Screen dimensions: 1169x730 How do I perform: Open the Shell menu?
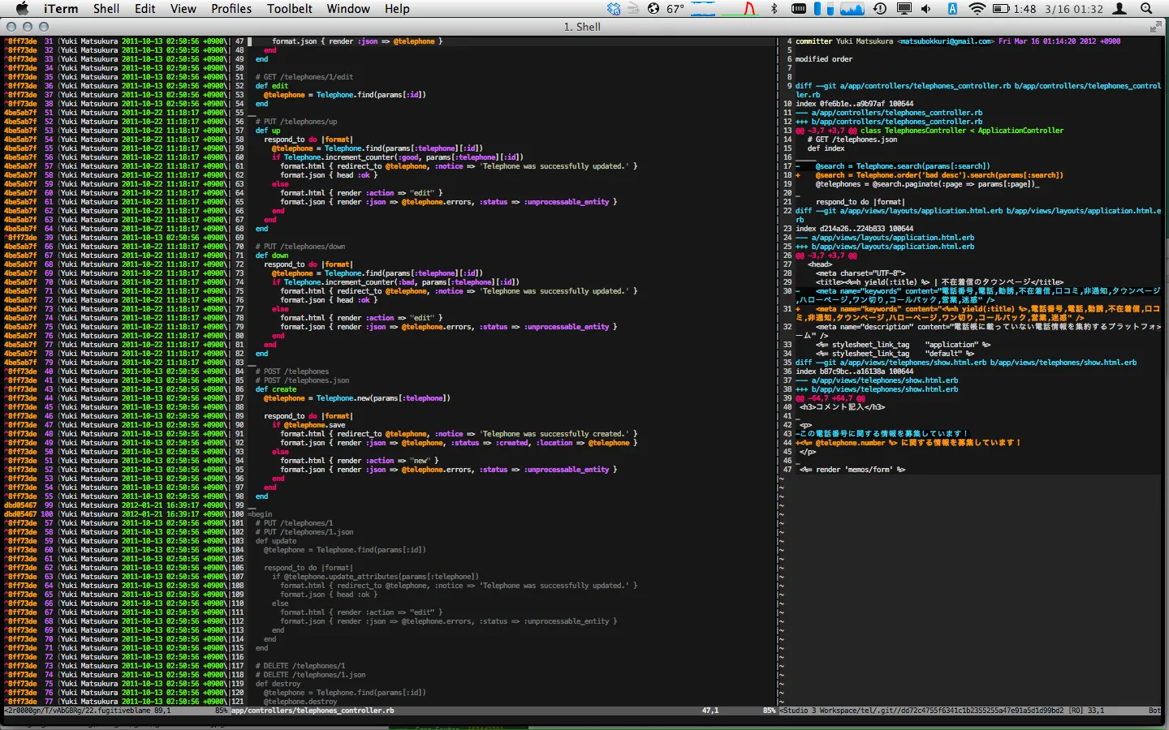tap(106, 9)
